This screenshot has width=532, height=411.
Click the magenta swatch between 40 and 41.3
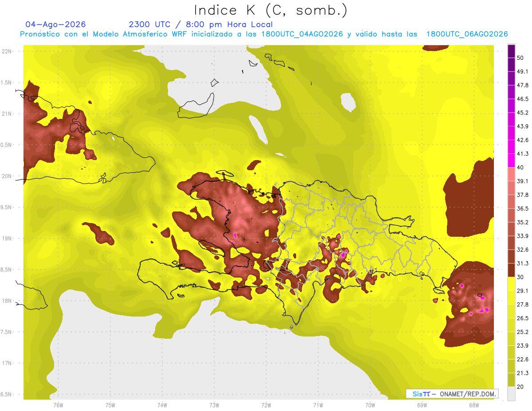coord(511,160)
